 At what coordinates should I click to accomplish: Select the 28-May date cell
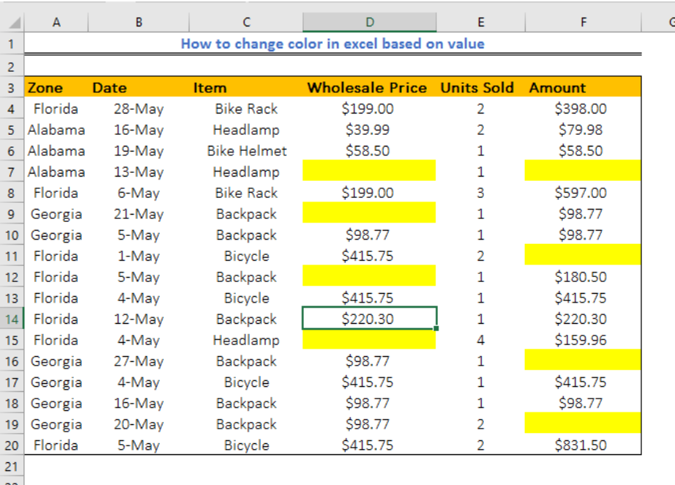pyautogui.click(x=138, y=108)
